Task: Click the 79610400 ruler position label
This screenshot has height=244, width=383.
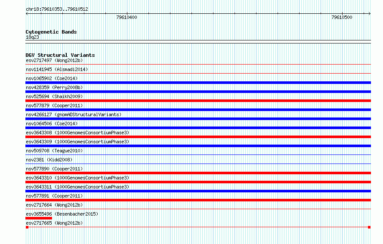Action: pos(127,17)
